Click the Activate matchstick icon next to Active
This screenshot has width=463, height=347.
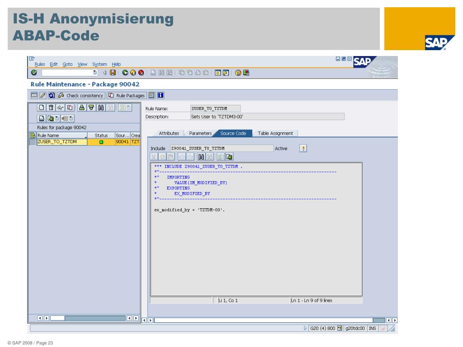pos(303,148)
